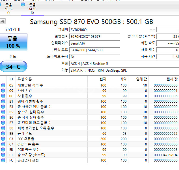Click the 현재 column header
The image size is (179, 170).
(x=98, y=79)
